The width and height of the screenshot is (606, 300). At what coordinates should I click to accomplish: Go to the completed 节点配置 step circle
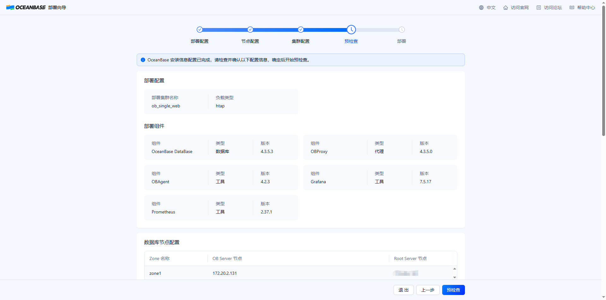tap(250, 30)
